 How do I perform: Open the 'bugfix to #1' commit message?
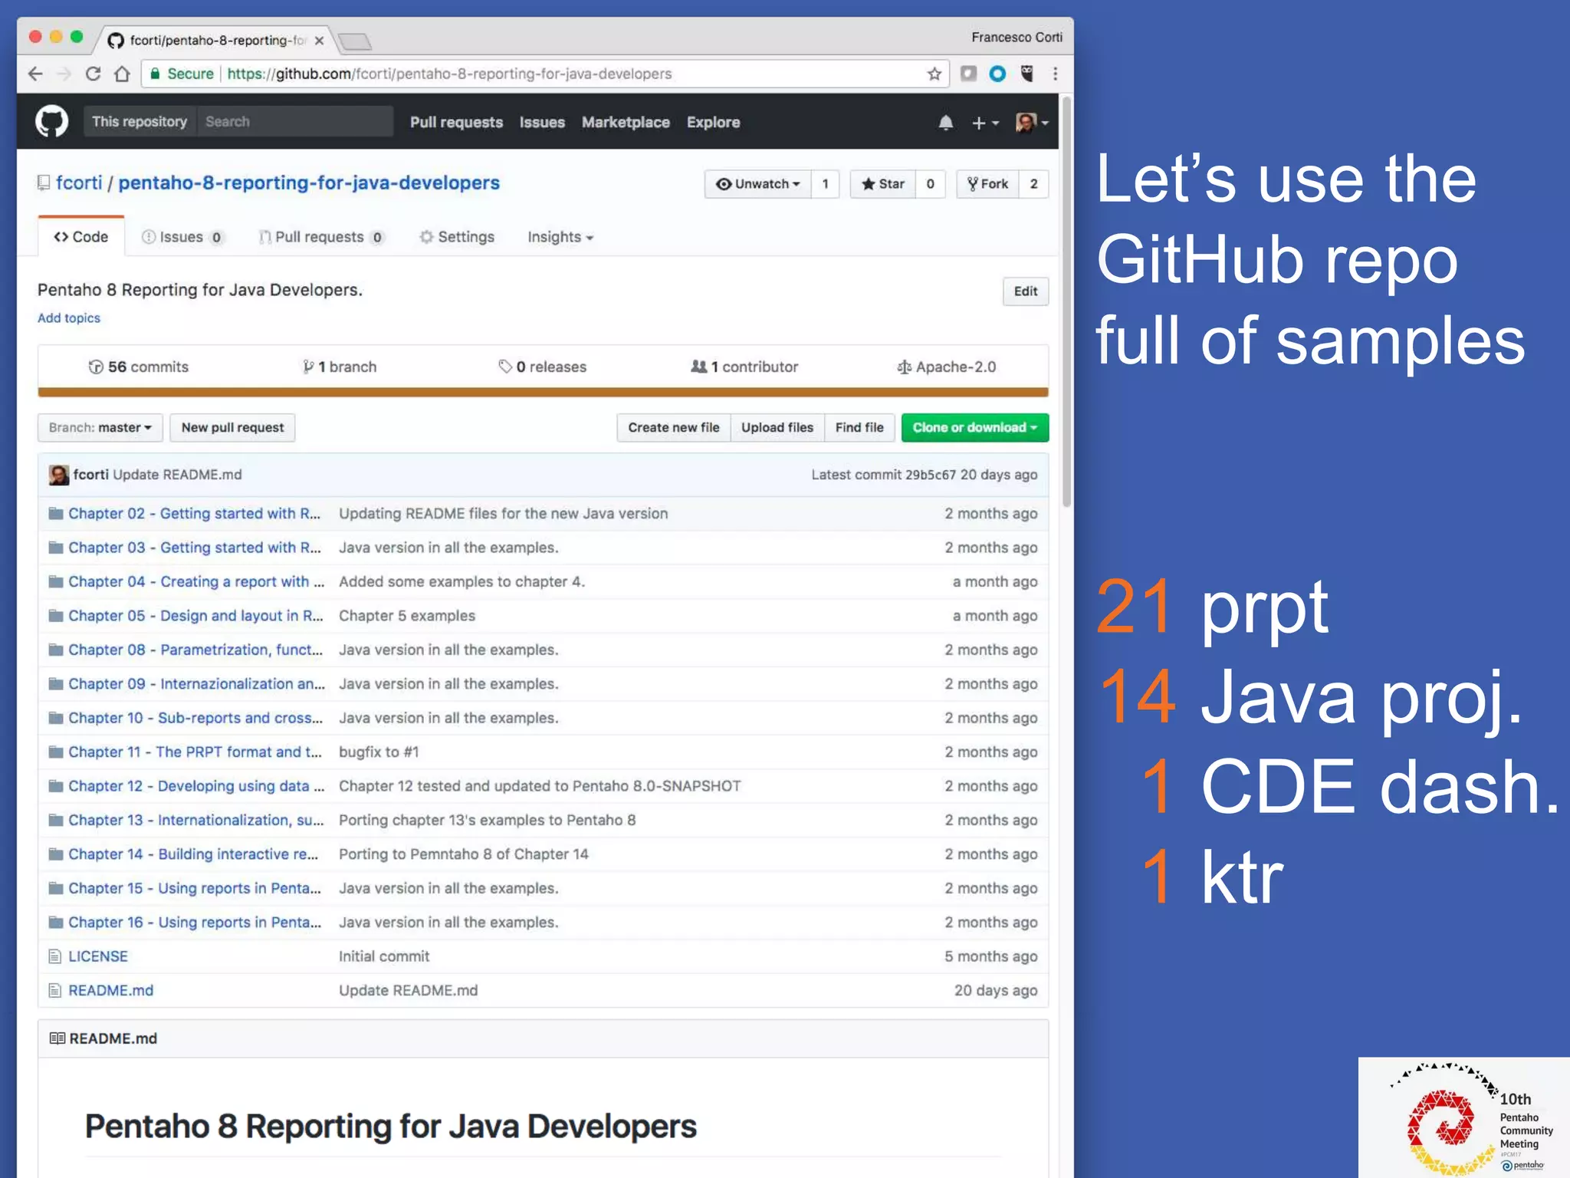(379, 752)
